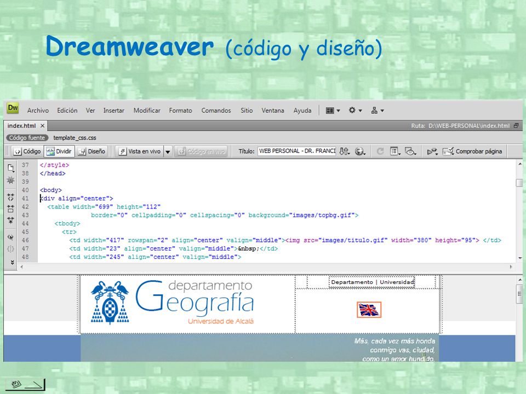Click the design pane scroll up arrow
The image size is (526, 394).
click(519, 280)
